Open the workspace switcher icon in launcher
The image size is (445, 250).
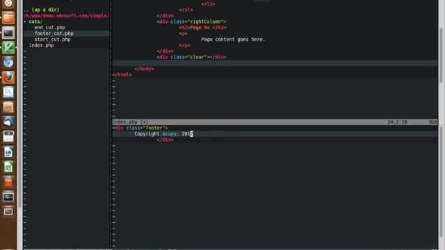tap(8, 212)
